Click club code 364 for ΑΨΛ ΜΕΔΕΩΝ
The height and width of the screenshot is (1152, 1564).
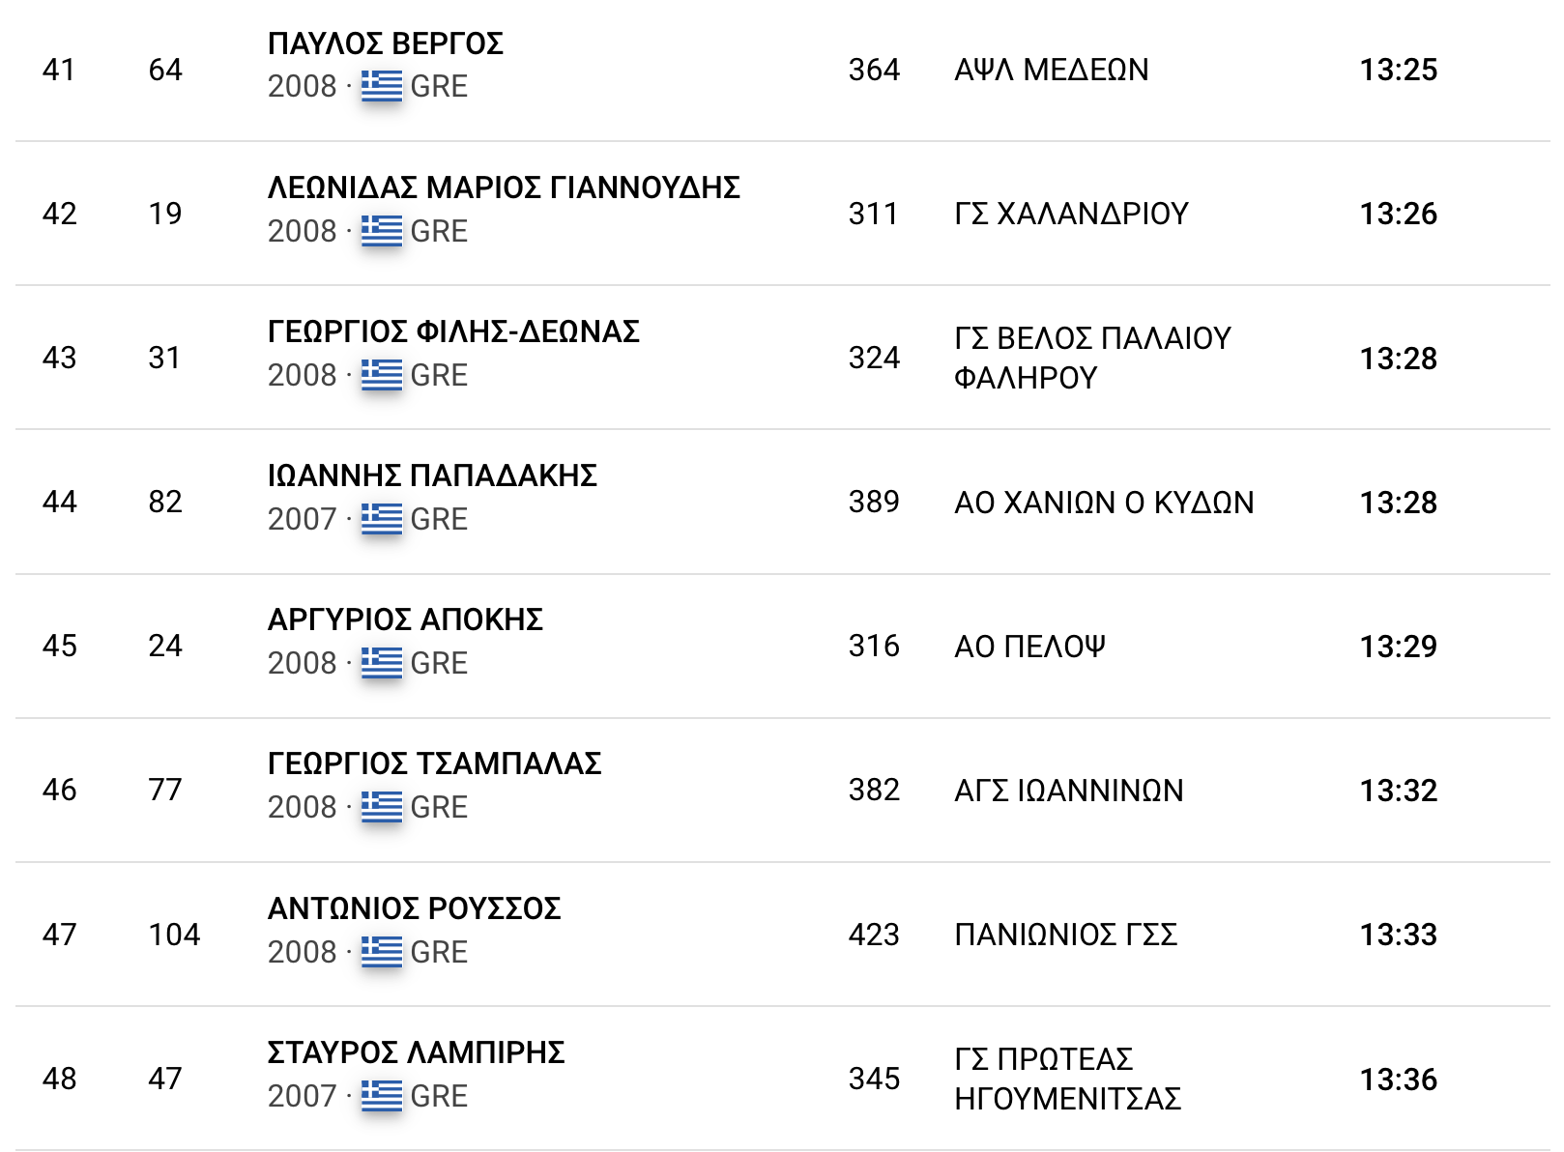tap(874, 70)
